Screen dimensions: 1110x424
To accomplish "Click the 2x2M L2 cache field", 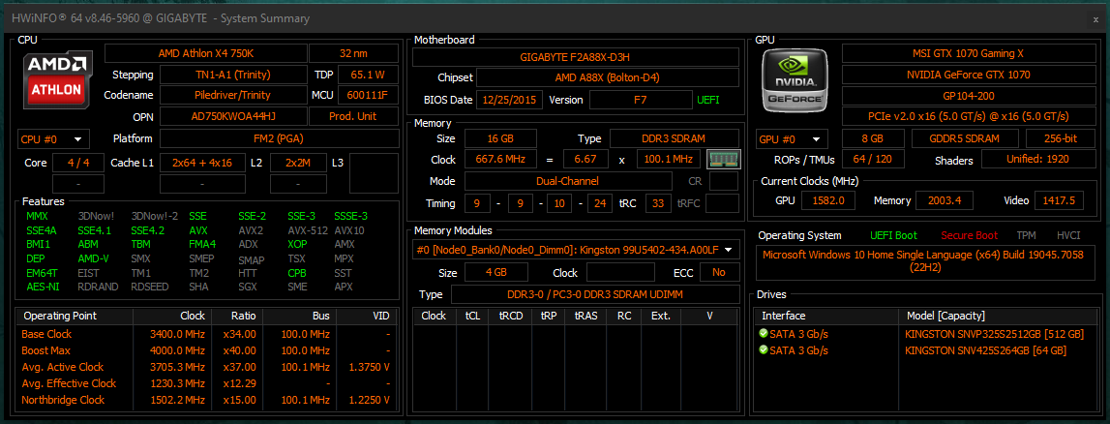I will coord(298,163).
